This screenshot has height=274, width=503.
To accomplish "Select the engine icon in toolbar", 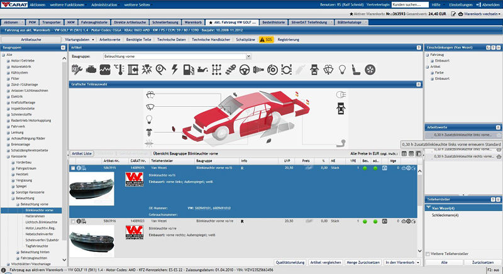I will pyautogui.click(x=91, y=70).
